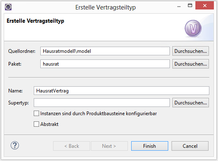Image resolution: width=218 pixels, height=161 pixels.
Task: Enable 'Instanzen sind durch Produktbausteine konfigurierbar' checkbox
Action: (x=37, y=114)
